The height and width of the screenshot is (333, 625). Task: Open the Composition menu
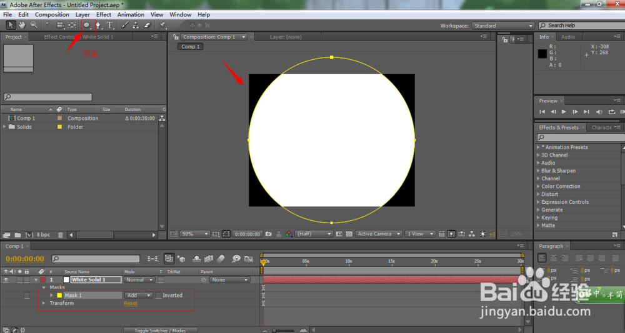[x=52, y=15]
